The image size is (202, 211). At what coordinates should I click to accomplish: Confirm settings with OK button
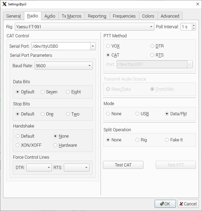165,204
